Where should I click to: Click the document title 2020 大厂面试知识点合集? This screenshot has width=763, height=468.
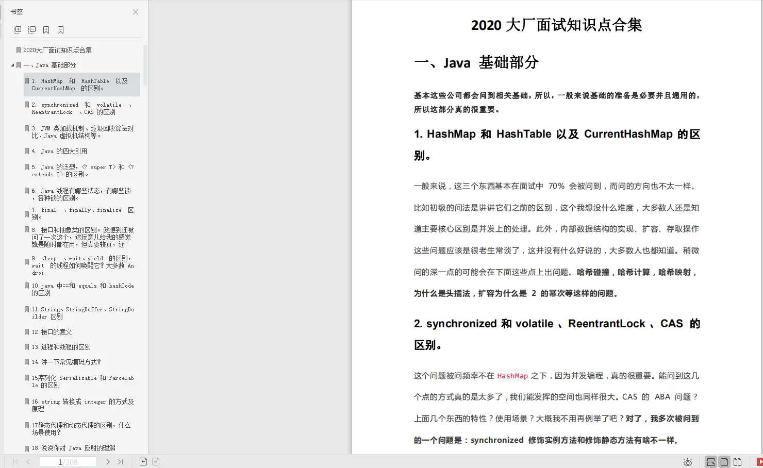coord(557,25)
